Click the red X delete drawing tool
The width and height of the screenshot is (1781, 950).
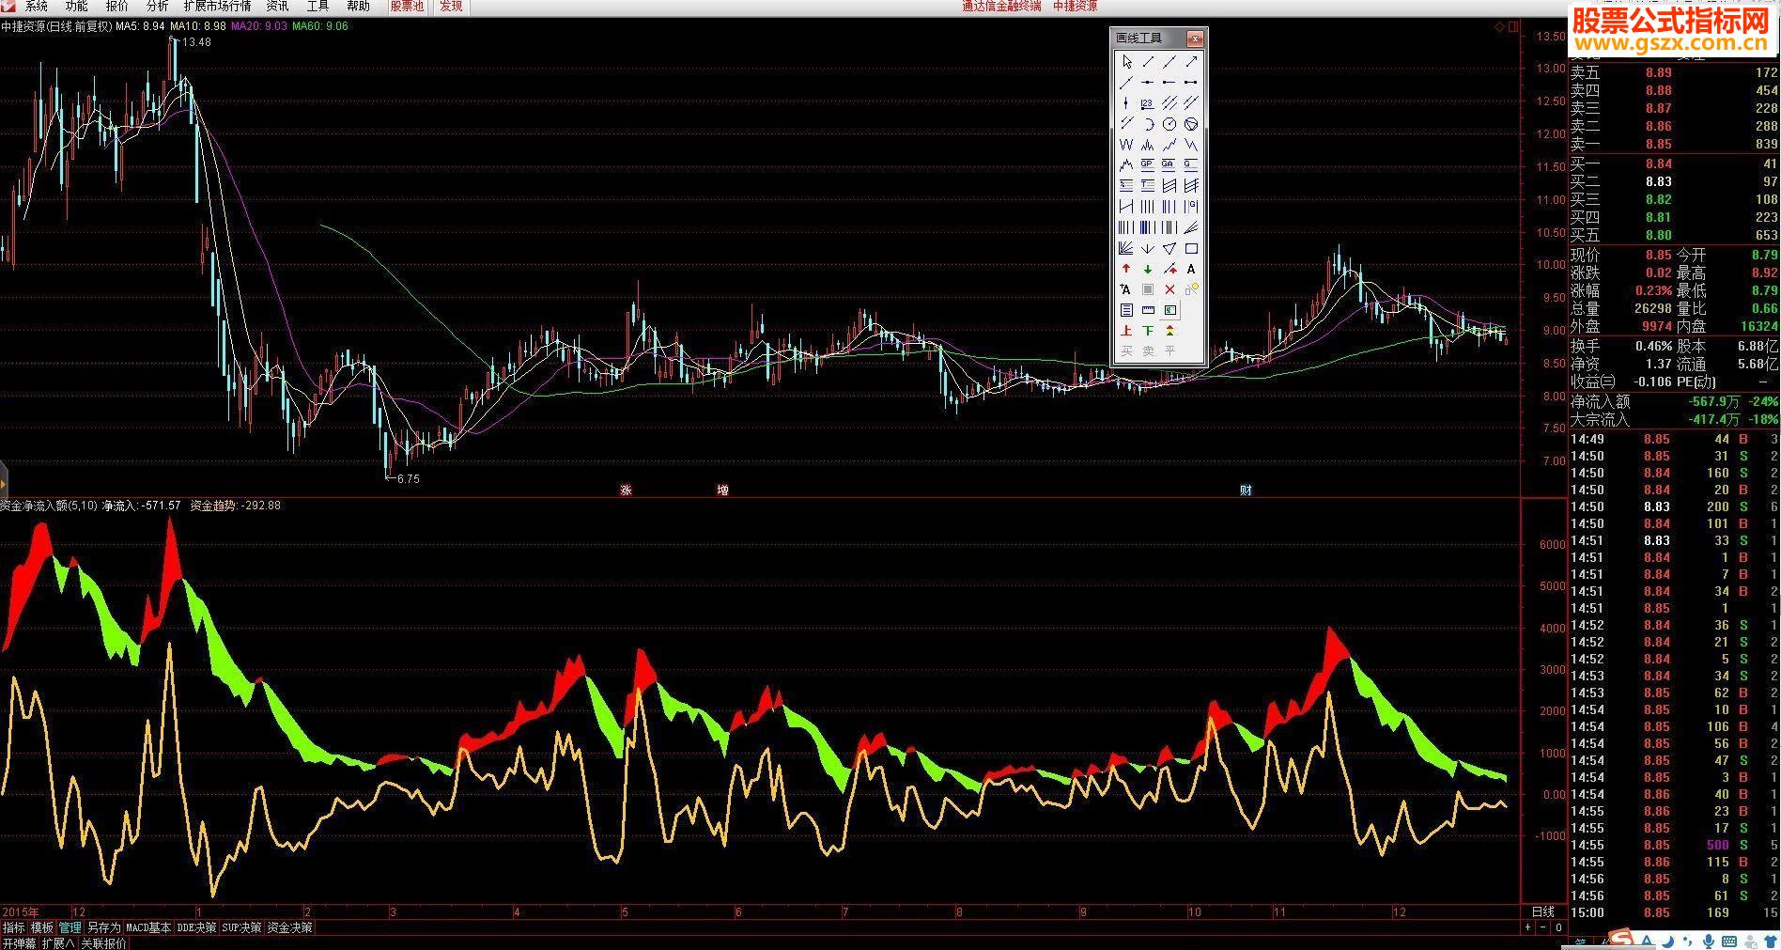(x=1169, y=289)
